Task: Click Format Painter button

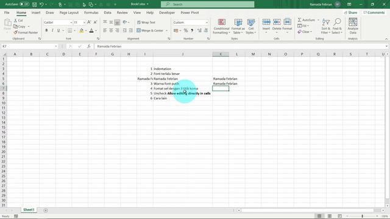Action: pos(26,32)
